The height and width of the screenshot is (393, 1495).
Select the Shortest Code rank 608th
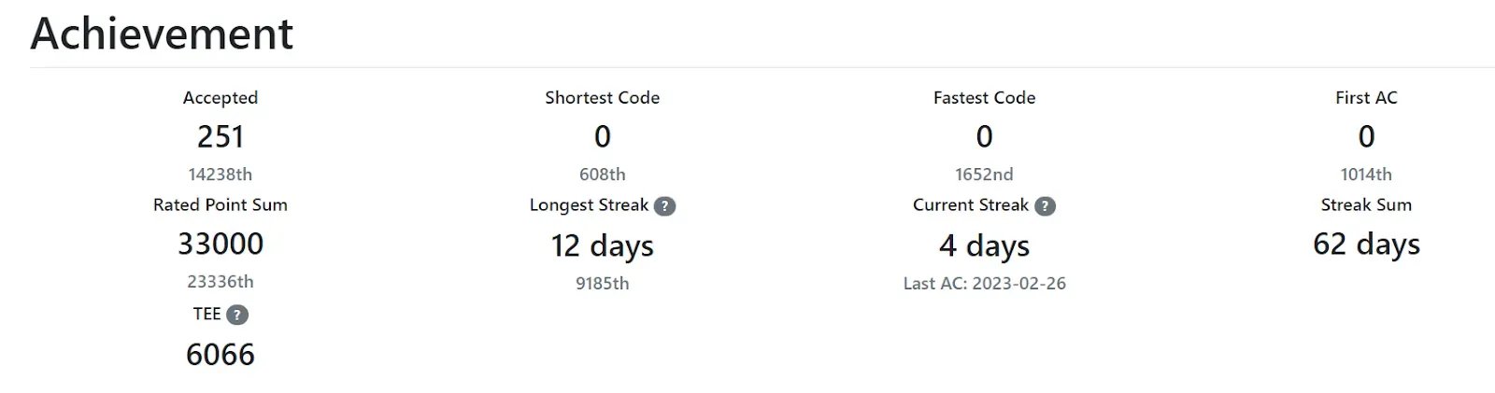point(603,175)
